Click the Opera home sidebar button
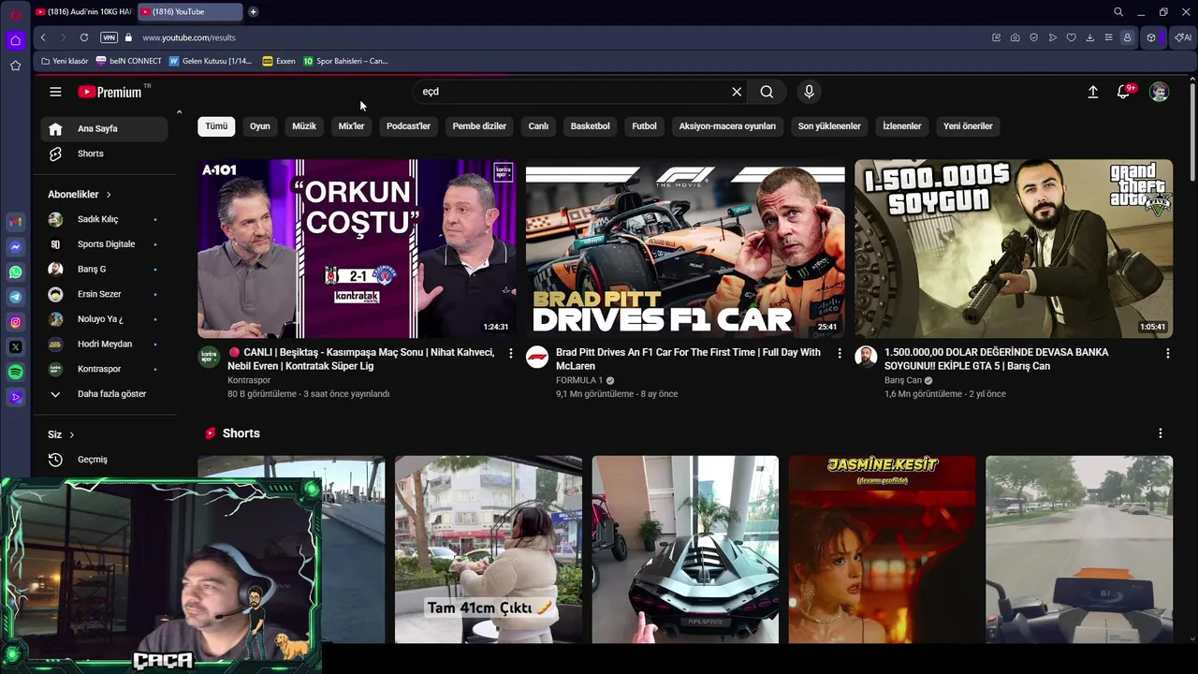Image resolution: width=1198 pixels, height=674 pixels. tap(15, 40)
